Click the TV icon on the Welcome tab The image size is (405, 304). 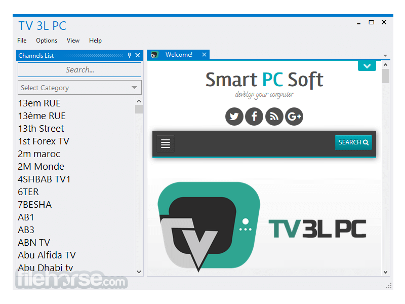[154, 55]
